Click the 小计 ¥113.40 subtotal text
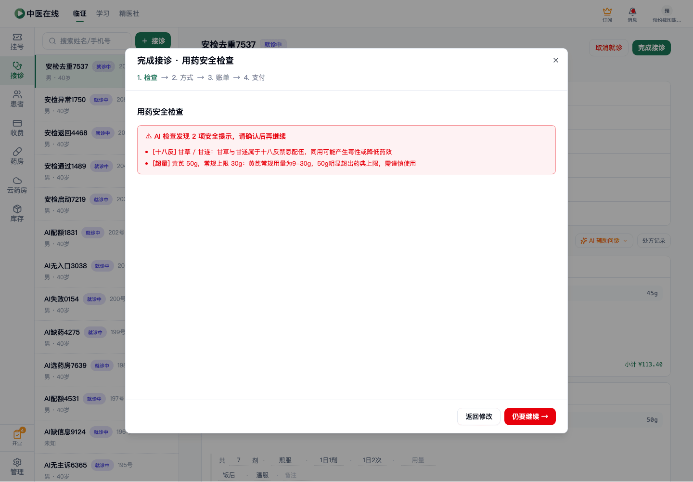 [643, 365]
